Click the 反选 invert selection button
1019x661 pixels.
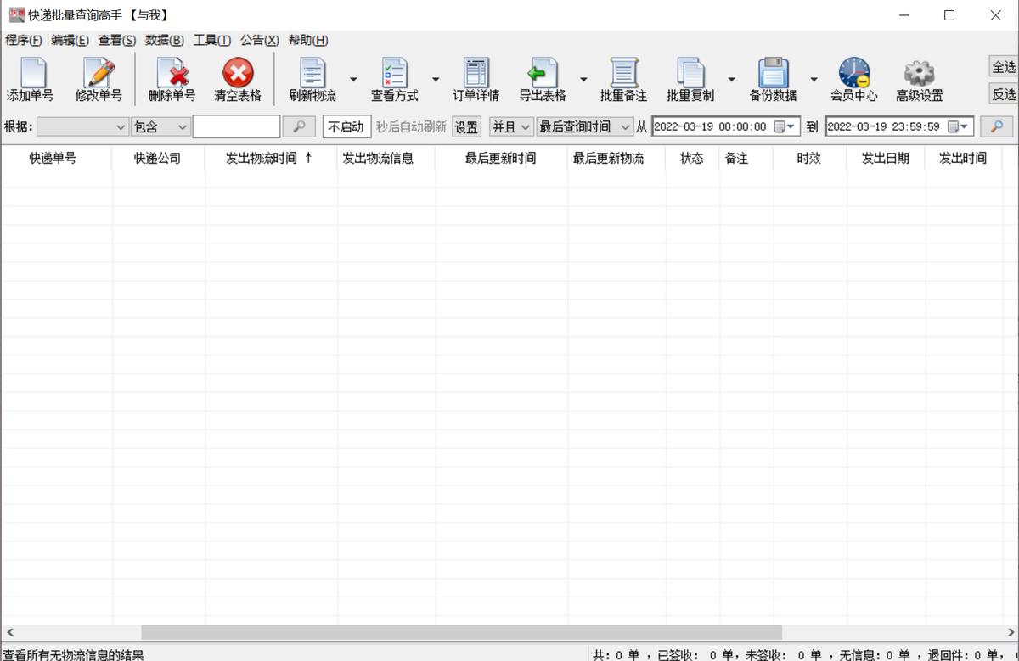click(1004, 94)
